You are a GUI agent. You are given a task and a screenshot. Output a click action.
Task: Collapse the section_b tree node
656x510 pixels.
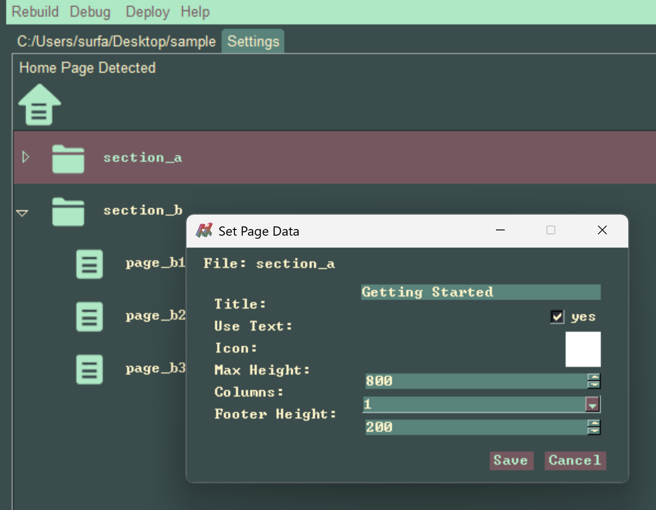pos(22,213)
